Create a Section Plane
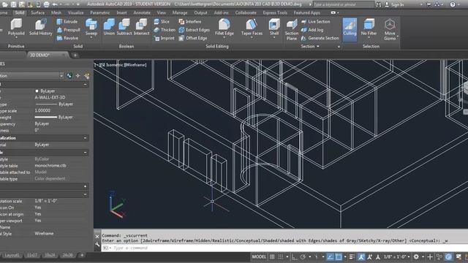Viewport: 468px width, 263px height. 292,29
